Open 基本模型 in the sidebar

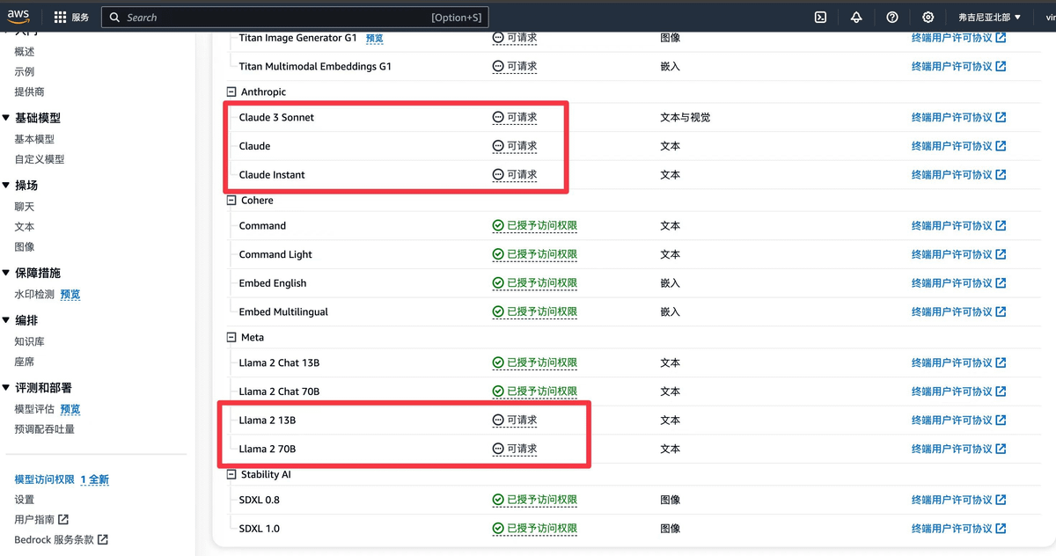click(34, 139)
